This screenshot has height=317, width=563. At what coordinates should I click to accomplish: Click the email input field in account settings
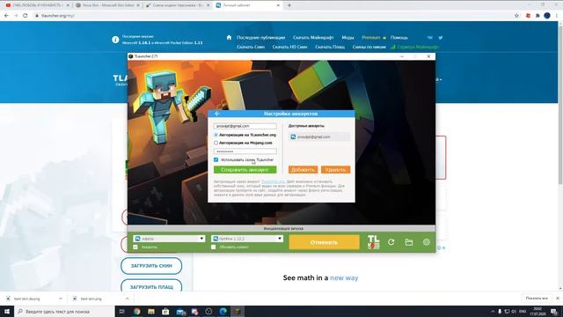click(245, 126)
